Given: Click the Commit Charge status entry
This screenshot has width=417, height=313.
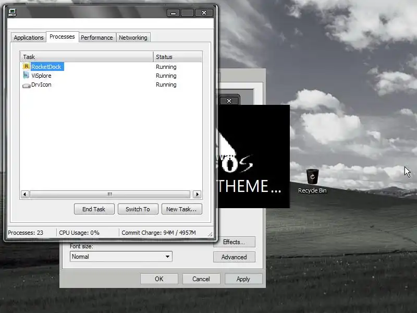Looking at the screenshot, I should 158,233.
